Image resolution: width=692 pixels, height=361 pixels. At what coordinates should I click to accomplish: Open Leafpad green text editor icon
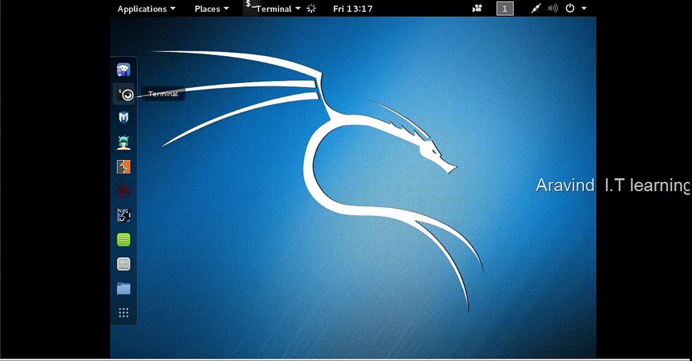coord(123,240)
